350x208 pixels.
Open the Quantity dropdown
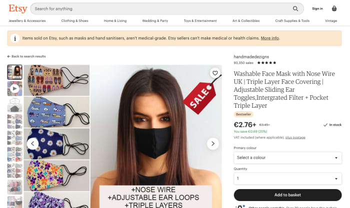[287, 179]
